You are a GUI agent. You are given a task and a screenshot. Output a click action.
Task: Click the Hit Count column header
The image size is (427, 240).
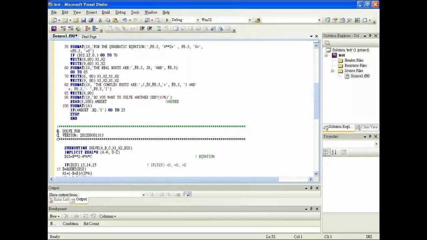click(91, 224)
